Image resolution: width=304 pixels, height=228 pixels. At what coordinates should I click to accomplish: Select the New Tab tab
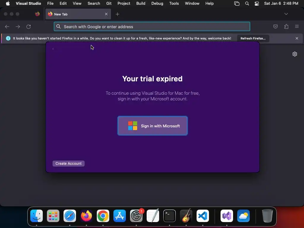[x=78, y=14]
